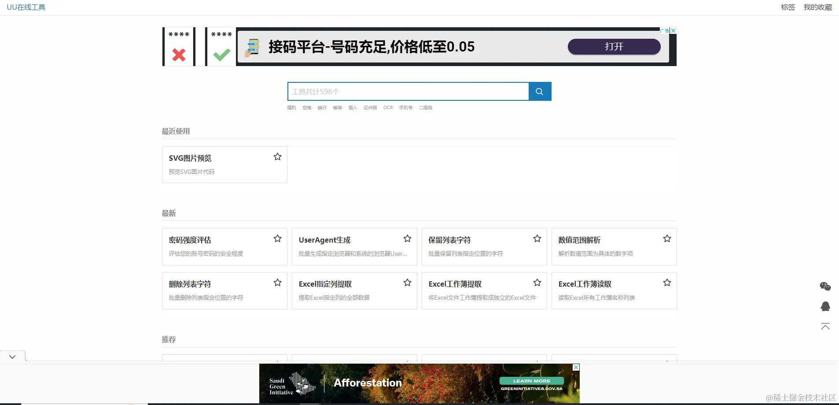The width and height of the screenshot is (839, 405).
Task: Select the 二维码 quick tag
Action: [425, 107]
